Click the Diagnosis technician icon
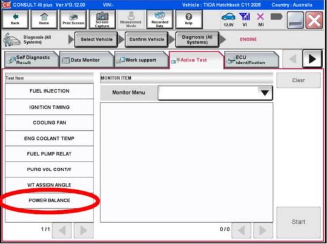327x244 pixels. (x=12, y=39)
